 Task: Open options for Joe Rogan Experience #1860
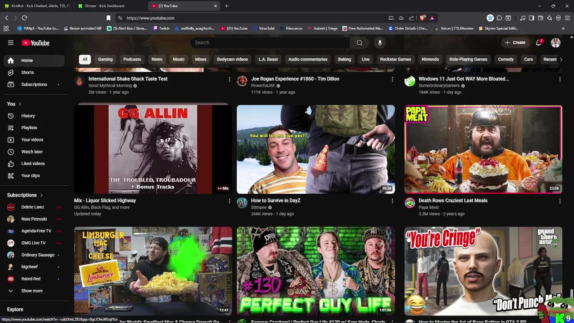392,79
